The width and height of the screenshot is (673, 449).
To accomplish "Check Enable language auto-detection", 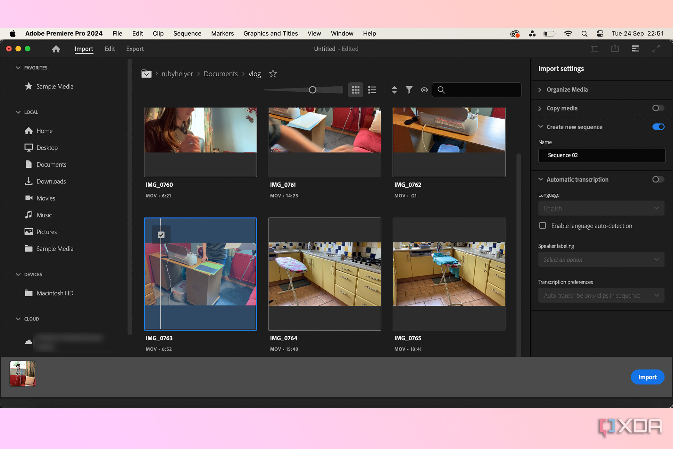I will point(543,225).
